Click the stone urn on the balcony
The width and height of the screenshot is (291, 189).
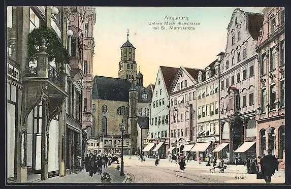43,46
